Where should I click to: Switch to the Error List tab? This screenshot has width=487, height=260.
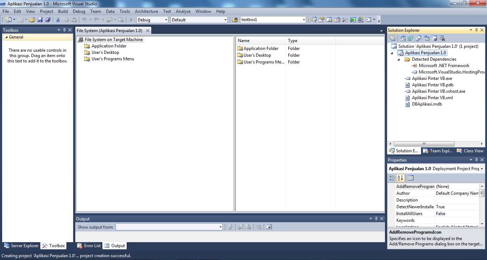pos(89,246)
